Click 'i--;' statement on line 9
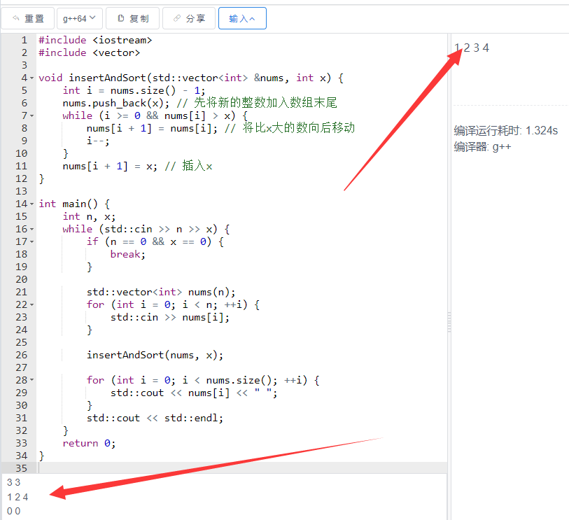 coord(98,141)
